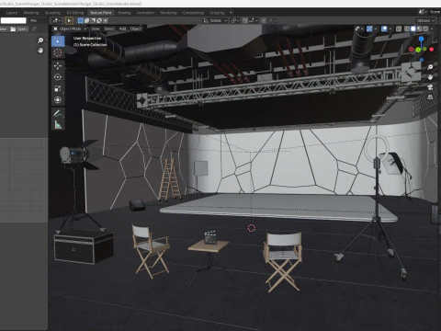Image resolution: width=441 pixels, height=331 pixels.
Task: Select the Scale tool
Action: pos(58,88)
